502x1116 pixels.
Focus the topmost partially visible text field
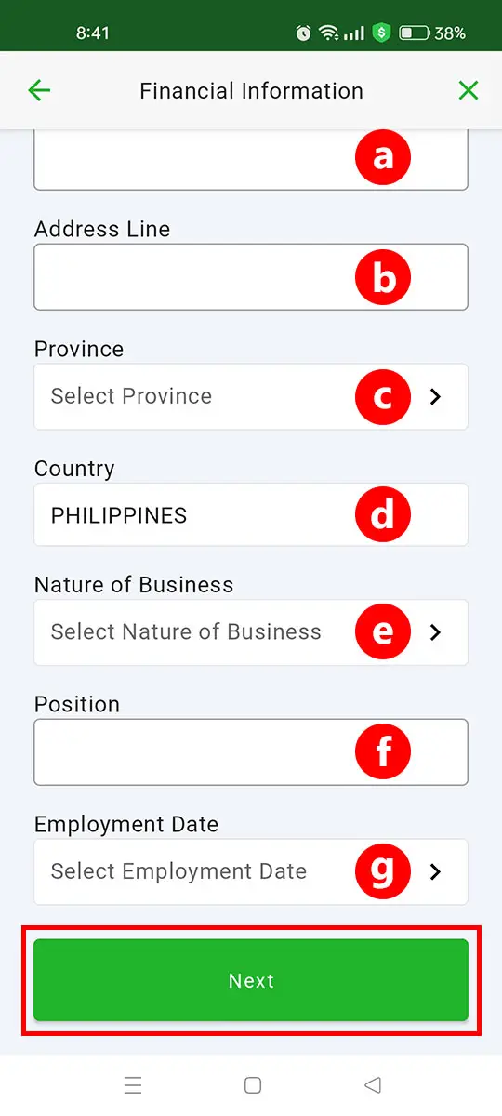click(251, 160)
